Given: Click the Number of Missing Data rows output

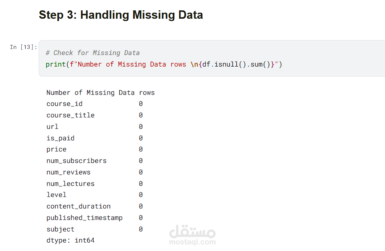Looking at the screenshot, I should point(101,93).
